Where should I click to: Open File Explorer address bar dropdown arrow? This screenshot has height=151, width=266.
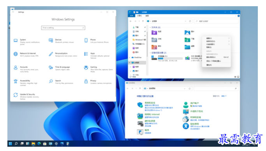coord(185,21)
